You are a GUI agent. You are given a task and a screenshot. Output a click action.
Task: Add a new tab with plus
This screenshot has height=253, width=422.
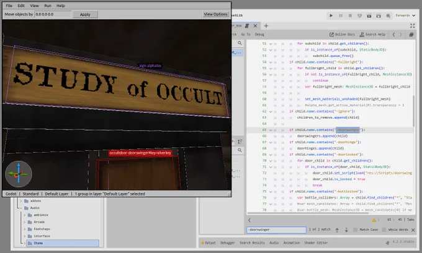pos(266,26)
